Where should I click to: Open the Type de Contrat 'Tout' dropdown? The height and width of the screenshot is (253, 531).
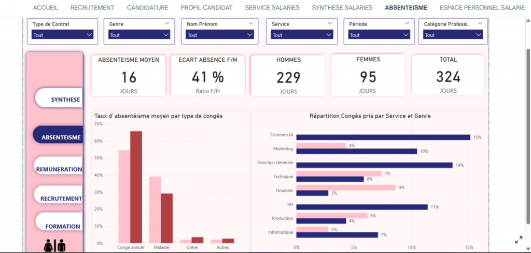coord(62,35)
